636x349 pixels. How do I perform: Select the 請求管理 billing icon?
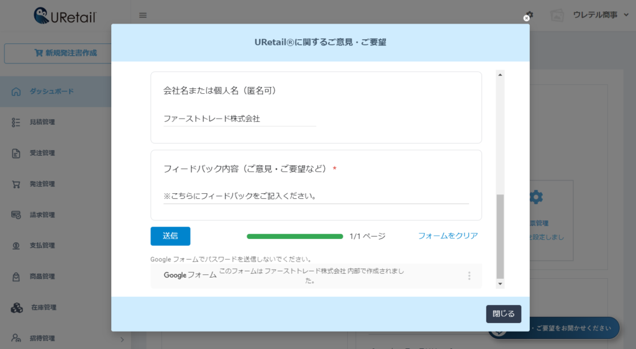17,215
